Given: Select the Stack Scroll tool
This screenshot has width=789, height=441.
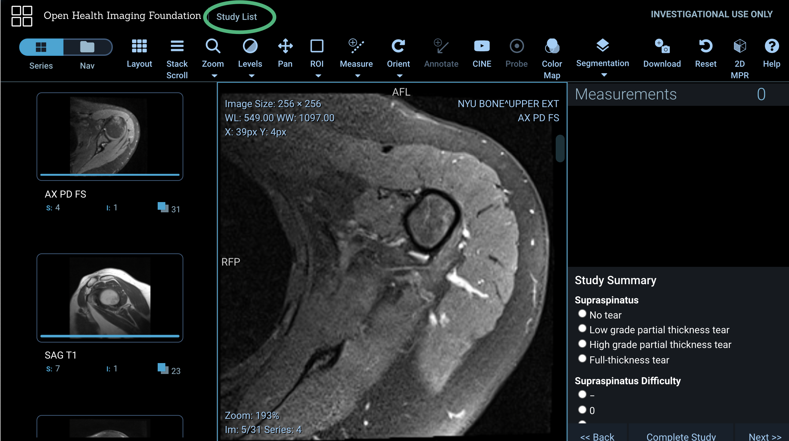Looking at the screenshot, I should click(x=177, y=59).
